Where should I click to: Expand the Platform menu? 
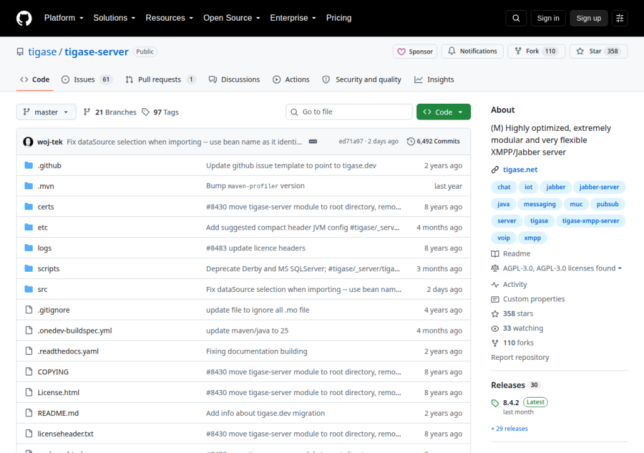pos(64,18)
